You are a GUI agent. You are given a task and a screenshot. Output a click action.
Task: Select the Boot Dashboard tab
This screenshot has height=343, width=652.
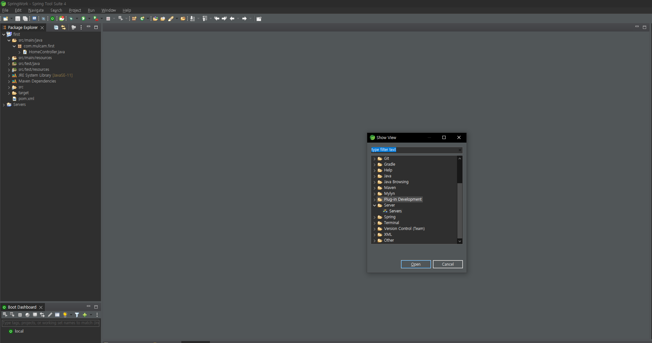click(x=22, y=307)
